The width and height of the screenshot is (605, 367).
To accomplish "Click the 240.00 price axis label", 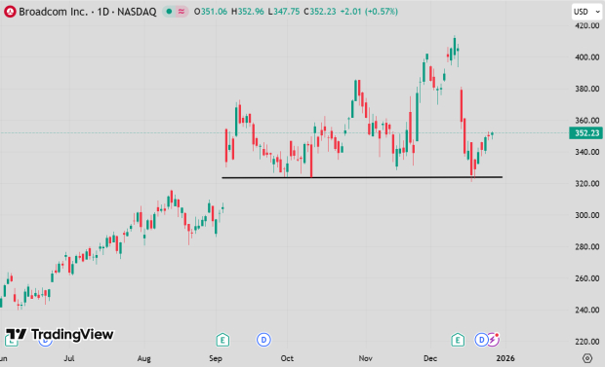I will point(587,310).
